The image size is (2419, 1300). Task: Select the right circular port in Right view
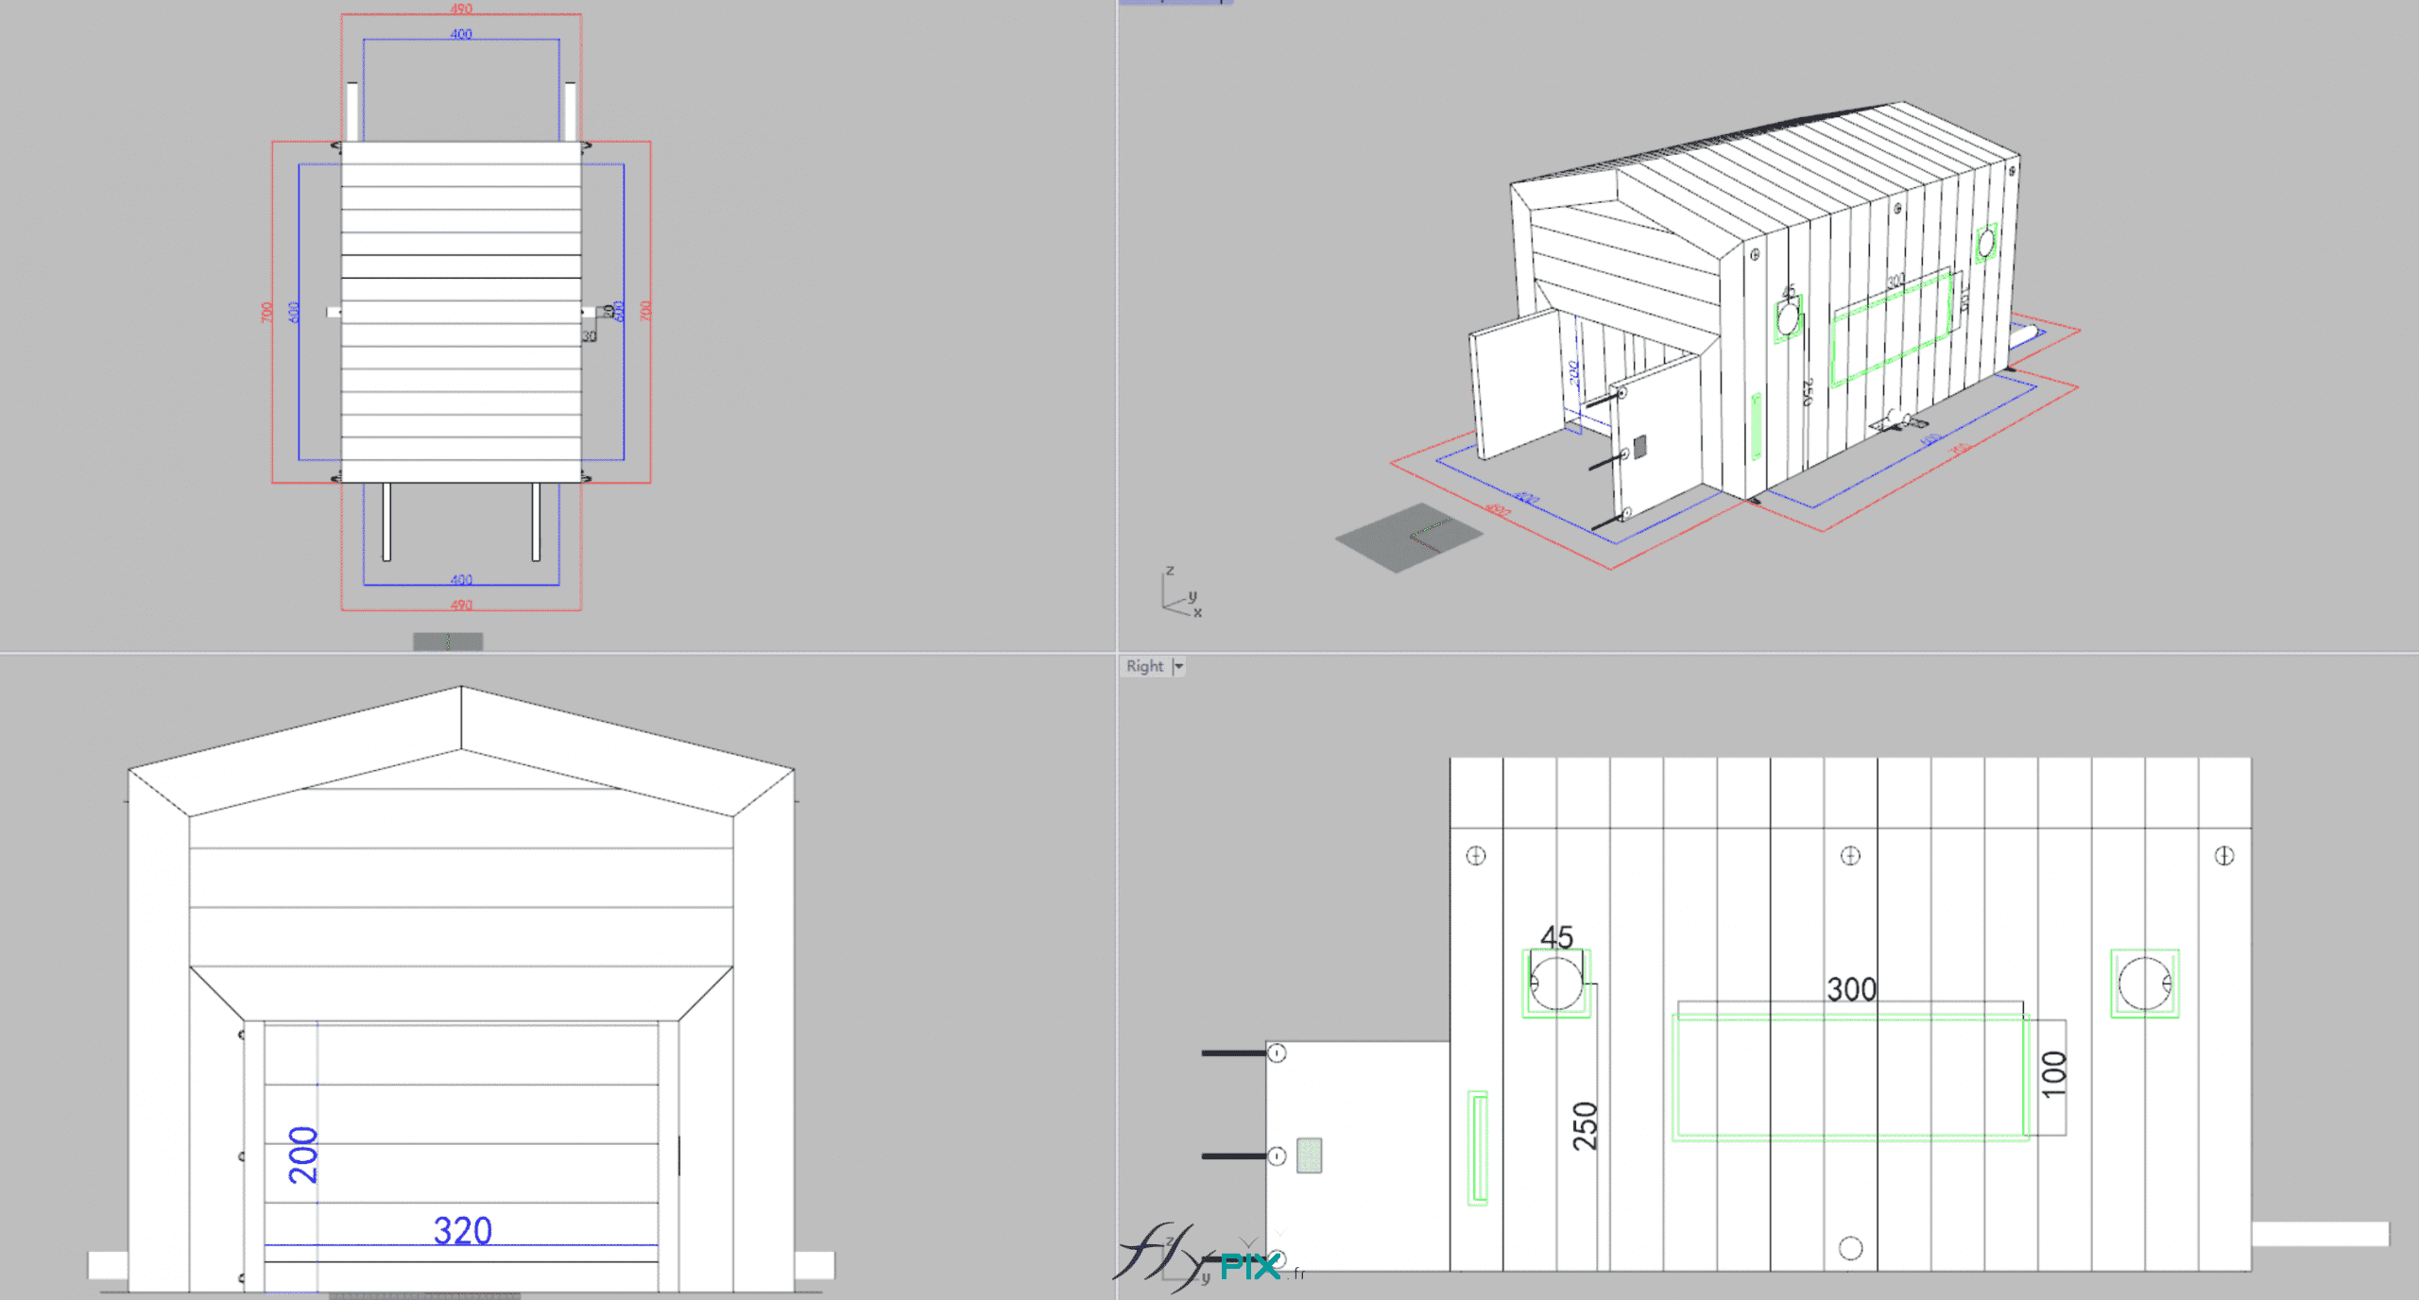click(x=2144, y=983)
